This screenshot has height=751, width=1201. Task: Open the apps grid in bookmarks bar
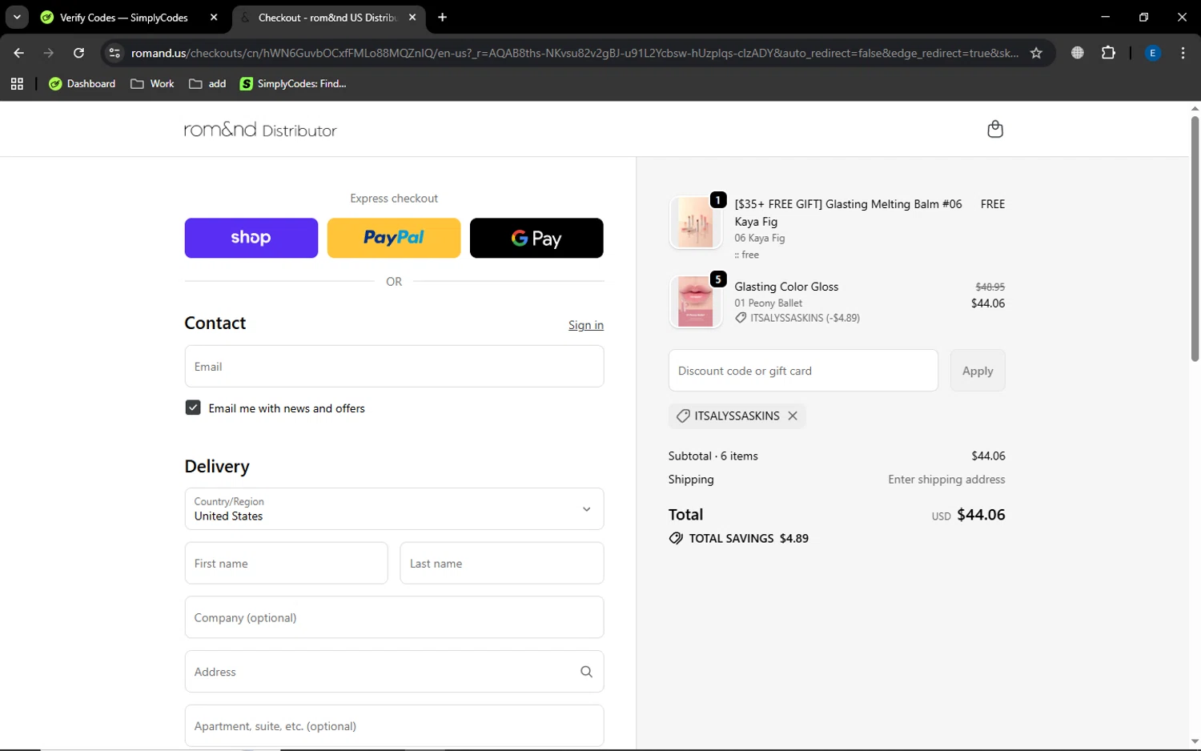[x=17, y=83]
